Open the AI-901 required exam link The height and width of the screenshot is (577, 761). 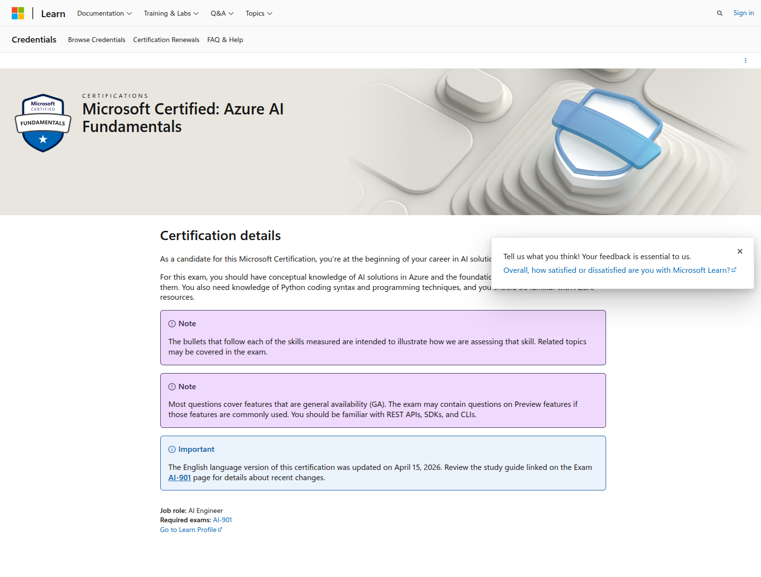222,520
